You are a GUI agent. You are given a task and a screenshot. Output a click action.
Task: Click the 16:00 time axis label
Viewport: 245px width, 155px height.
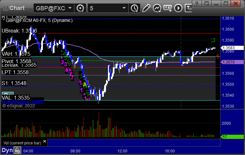(x=170, y=151)
